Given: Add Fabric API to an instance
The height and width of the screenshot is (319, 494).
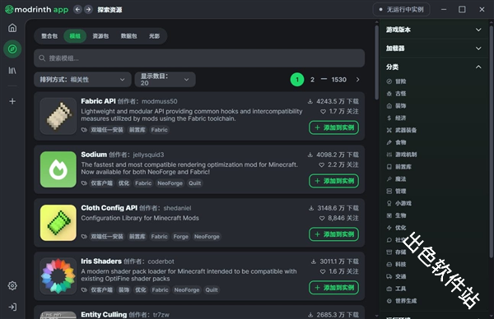Looking at the screenshot, I should pos(334,127).
